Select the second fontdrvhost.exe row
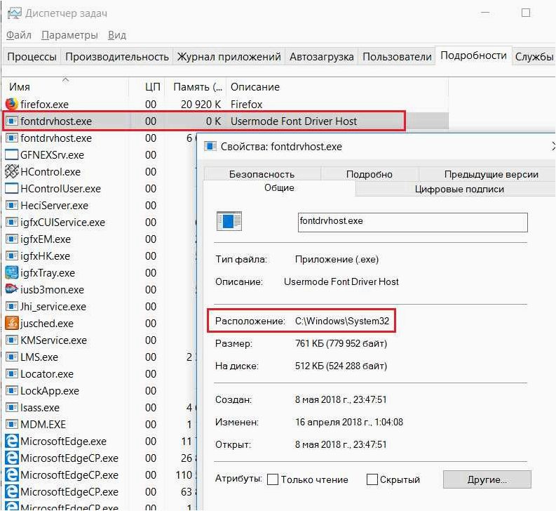Viewport: 556px width, 511px height. [100, 138]
